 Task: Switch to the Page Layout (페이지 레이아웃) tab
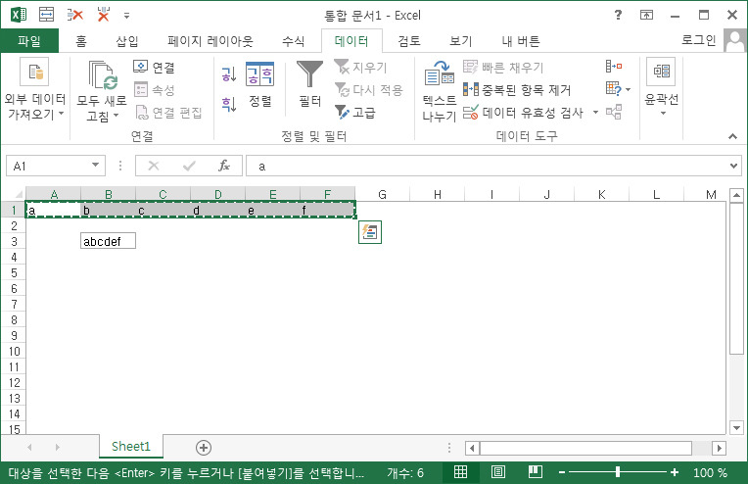210,41
